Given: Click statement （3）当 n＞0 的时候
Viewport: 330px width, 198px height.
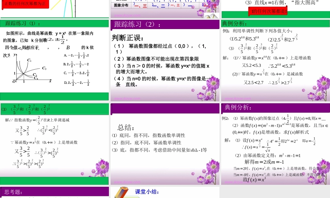Looking at the screenshot, I should coord(161,69).
